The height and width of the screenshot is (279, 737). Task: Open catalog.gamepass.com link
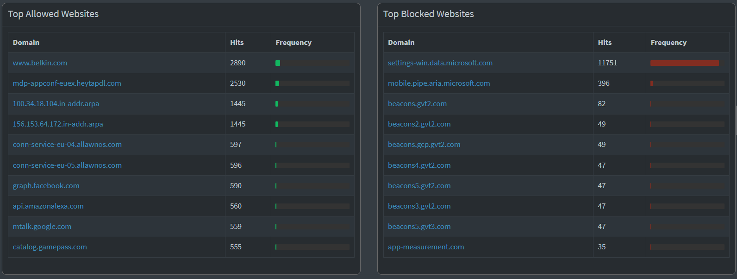50,247
